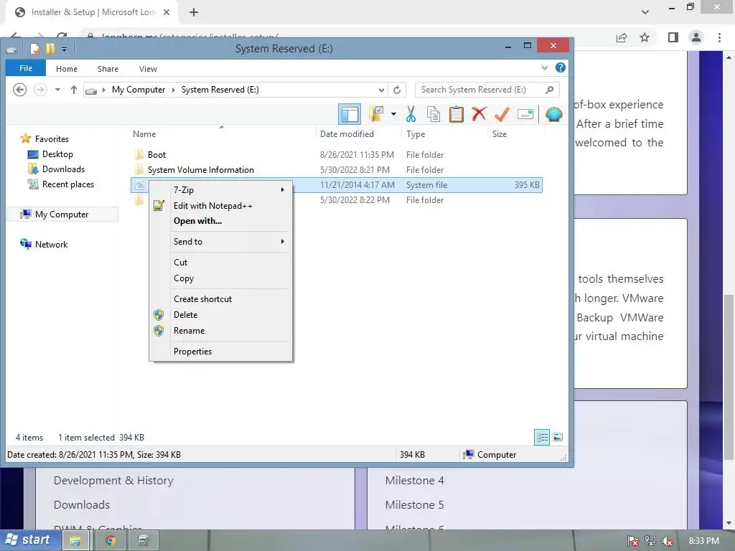Open Recent places in Favorites
The width and height of the screenshot is (735, 551).
tap(68, 184)
